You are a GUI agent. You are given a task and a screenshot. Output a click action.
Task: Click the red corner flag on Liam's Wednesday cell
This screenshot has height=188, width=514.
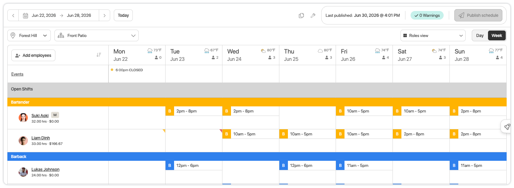click(221, 131)
